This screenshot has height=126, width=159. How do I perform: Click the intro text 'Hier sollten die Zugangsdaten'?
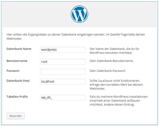(76, 36)
